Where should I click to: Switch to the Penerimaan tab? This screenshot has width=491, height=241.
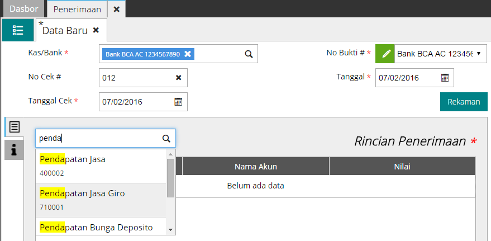[x=77, y=9]
